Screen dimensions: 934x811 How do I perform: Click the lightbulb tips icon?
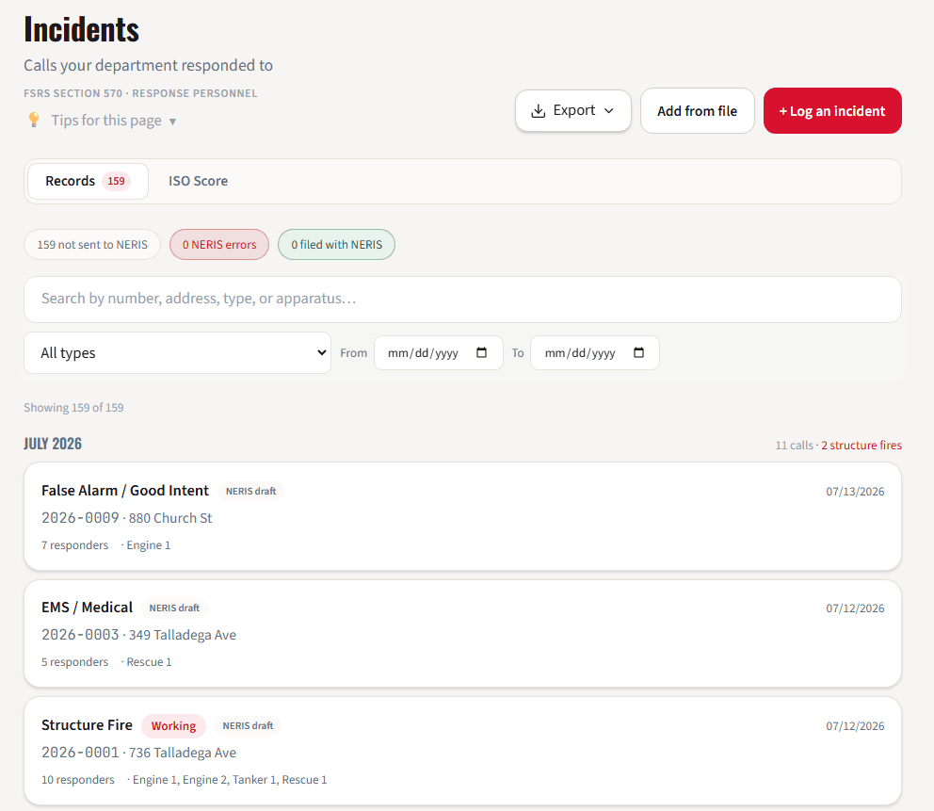(x=34, y=121)
